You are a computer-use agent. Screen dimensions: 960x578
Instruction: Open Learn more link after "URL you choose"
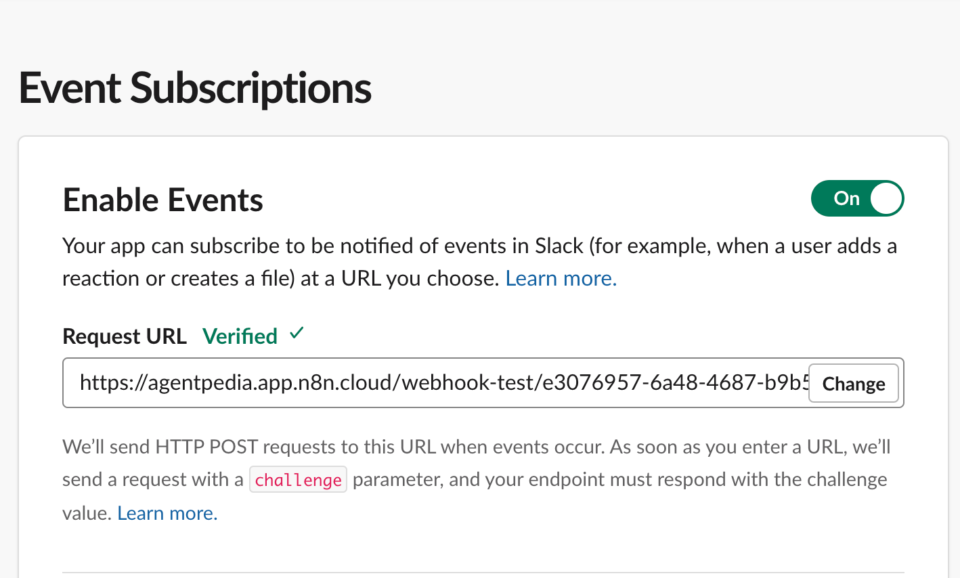561,279
